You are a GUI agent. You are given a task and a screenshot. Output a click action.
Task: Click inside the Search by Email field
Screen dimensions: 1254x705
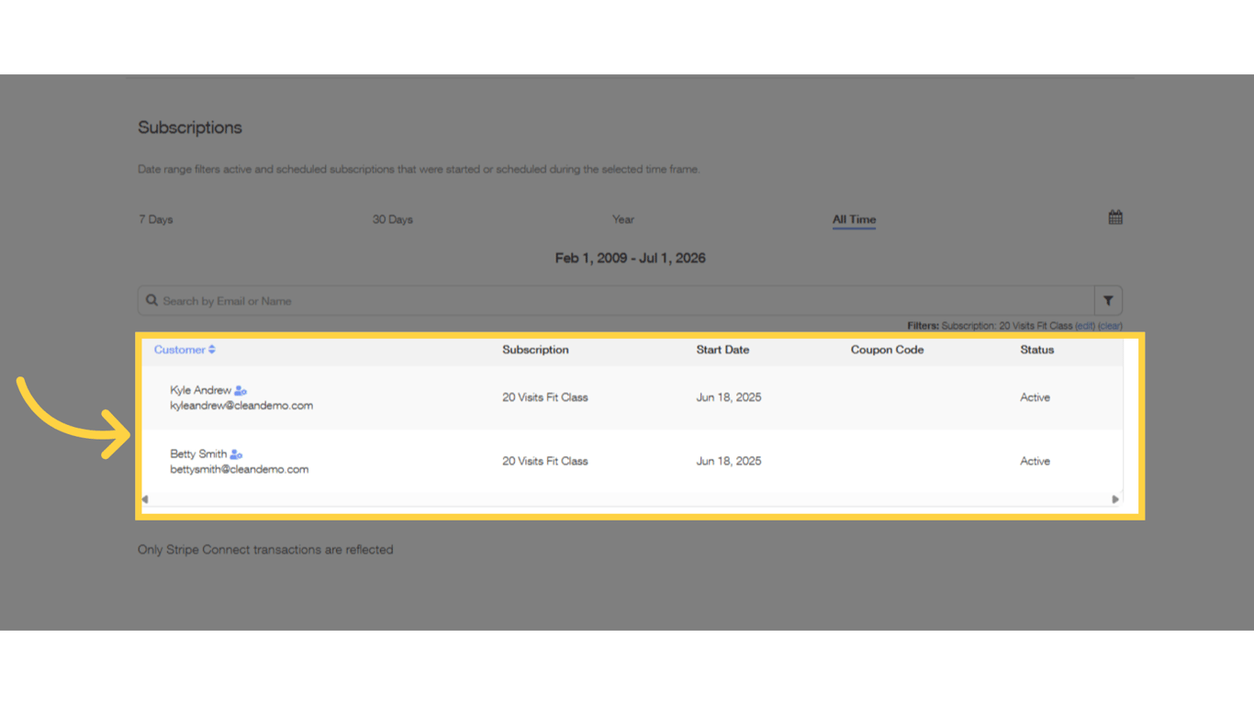459,300
